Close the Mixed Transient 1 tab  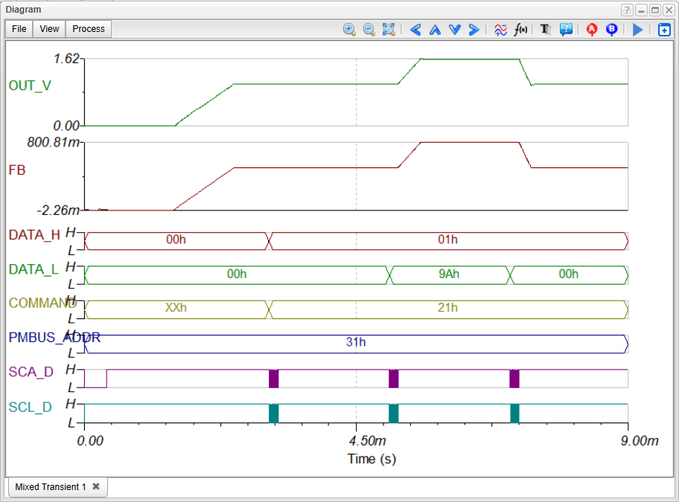96,486
